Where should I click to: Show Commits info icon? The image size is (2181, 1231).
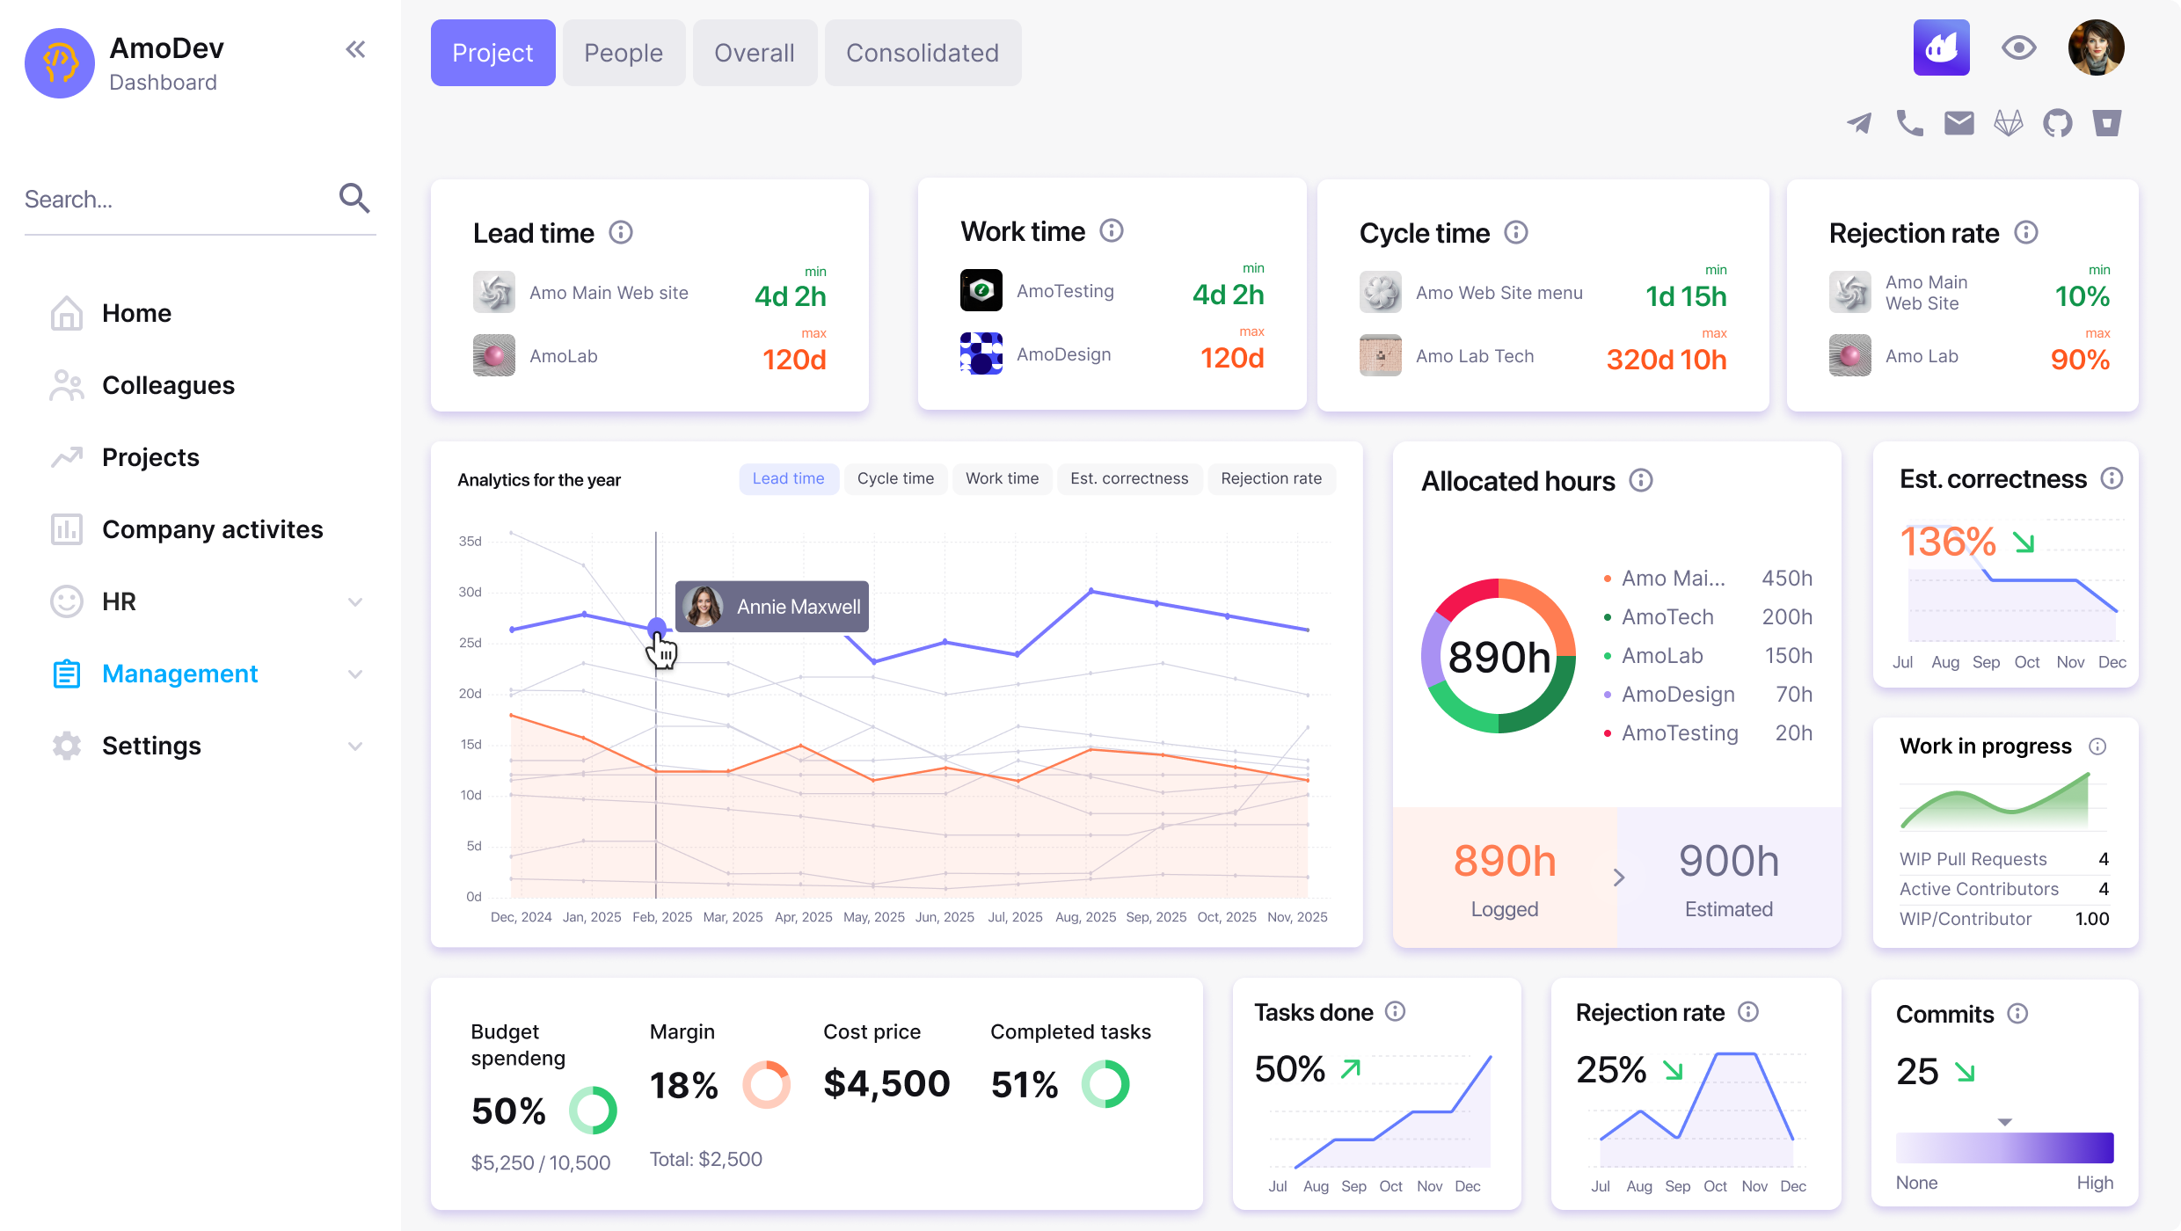[x=2017, y=1014]
